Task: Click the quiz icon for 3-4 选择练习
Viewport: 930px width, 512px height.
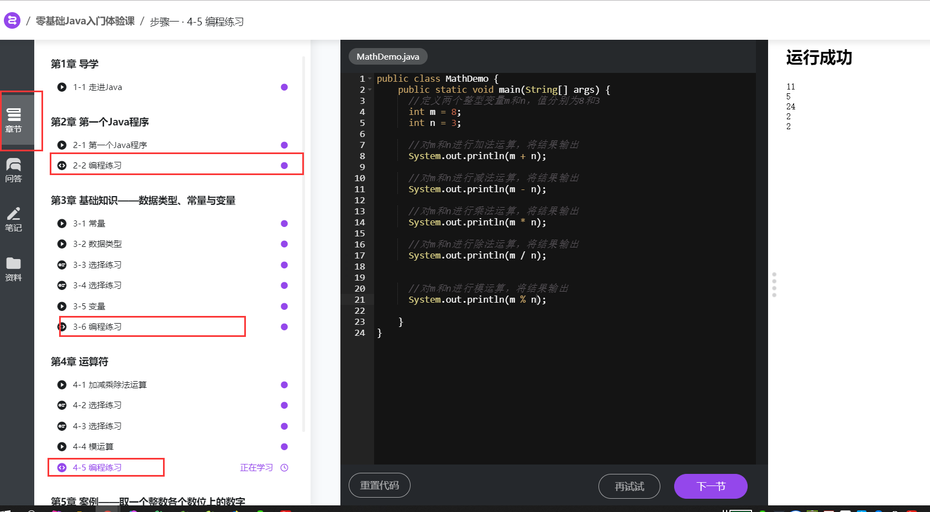Action: [62, 286]
